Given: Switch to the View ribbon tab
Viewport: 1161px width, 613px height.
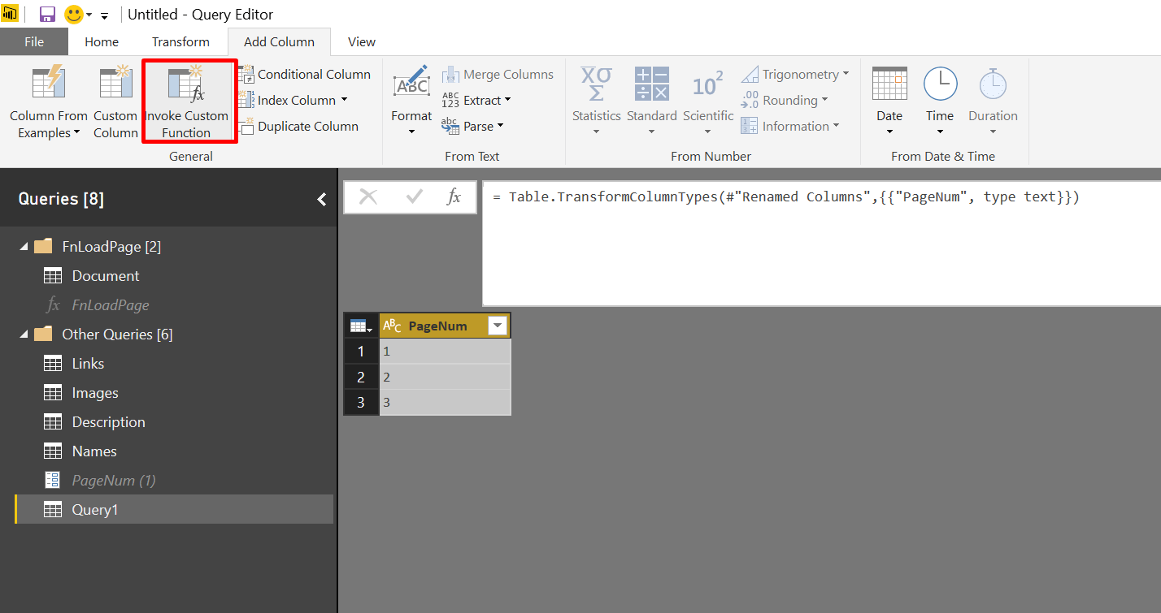Looking at the screenshot, I should (x=362, y=42).
